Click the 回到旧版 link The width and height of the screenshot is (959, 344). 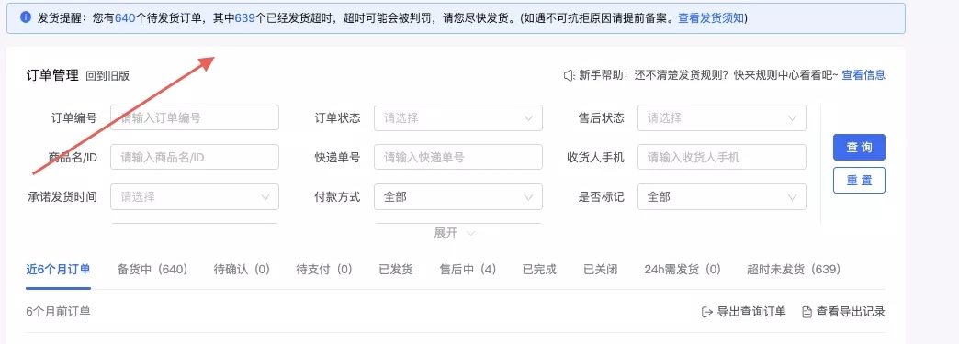107,76
